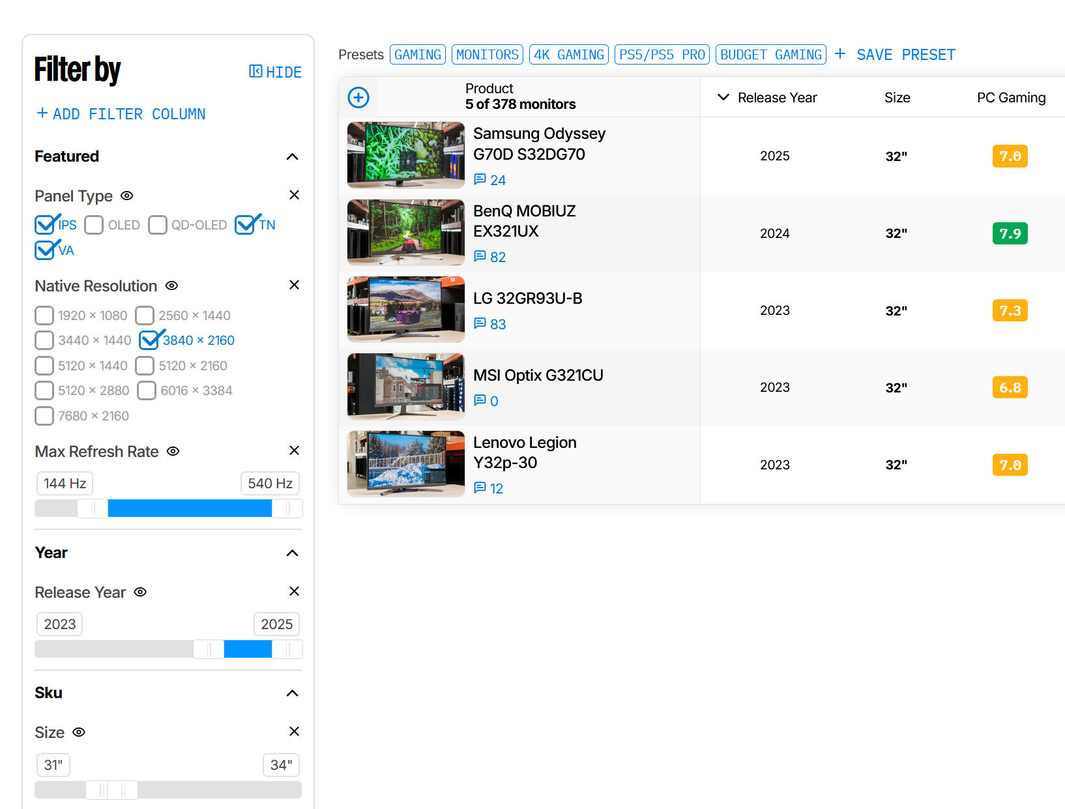1065x809 pixels.
Task: Remove the Native Resolution filter
Action: click(294, 285)
